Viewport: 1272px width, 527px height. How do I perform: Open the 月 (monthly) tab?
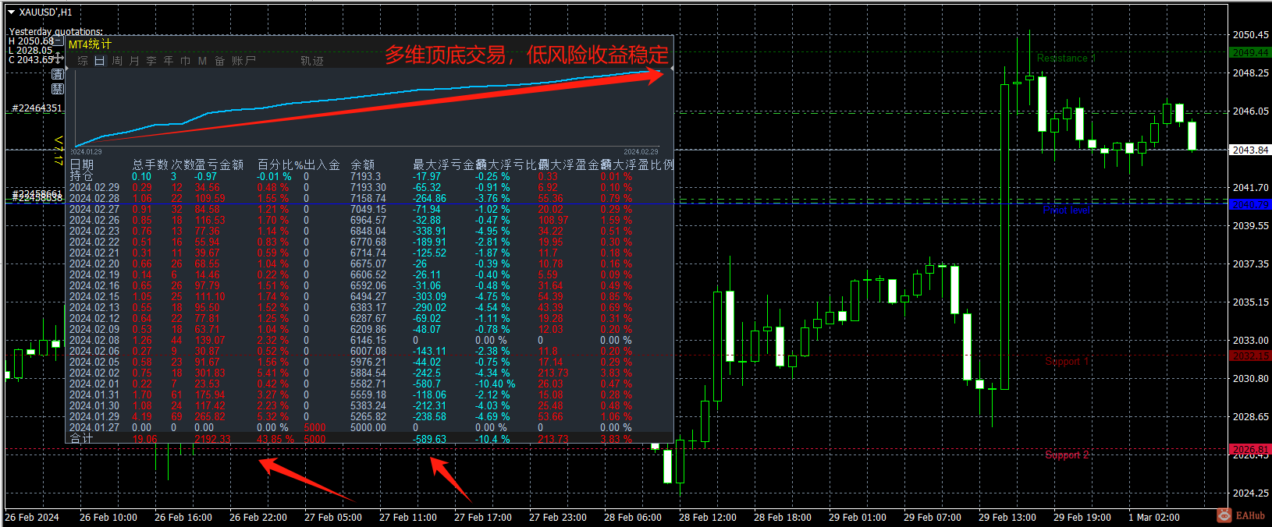[x=134, y=61]
